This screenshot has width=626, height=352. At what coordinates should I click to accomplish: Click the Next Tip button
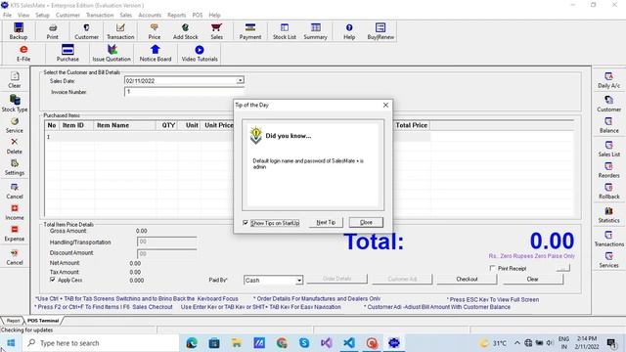(x=326, y=222)
